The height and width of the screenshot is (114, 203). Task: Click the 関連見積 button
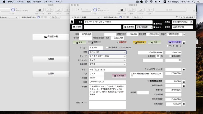pos(140,42)
